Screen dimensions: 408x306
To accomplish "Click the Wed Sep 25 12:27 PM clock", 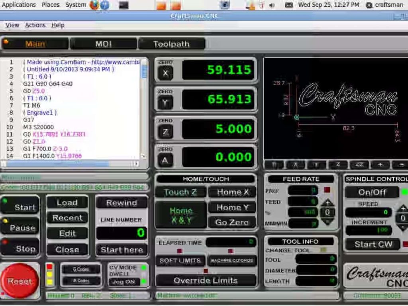I will 329,5.
